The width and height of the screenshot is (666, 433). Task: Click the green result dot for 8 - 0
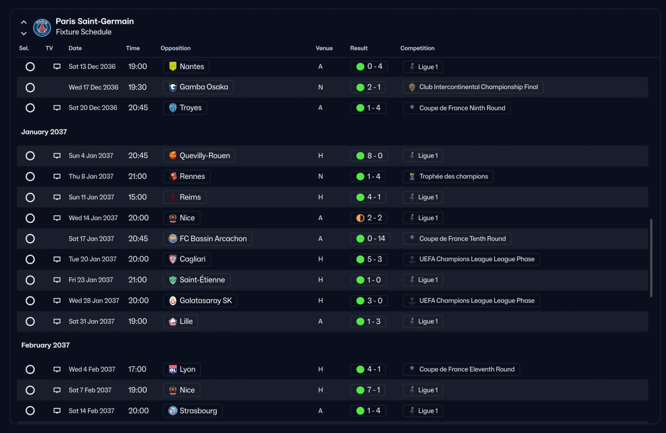(x=360, y=156)
